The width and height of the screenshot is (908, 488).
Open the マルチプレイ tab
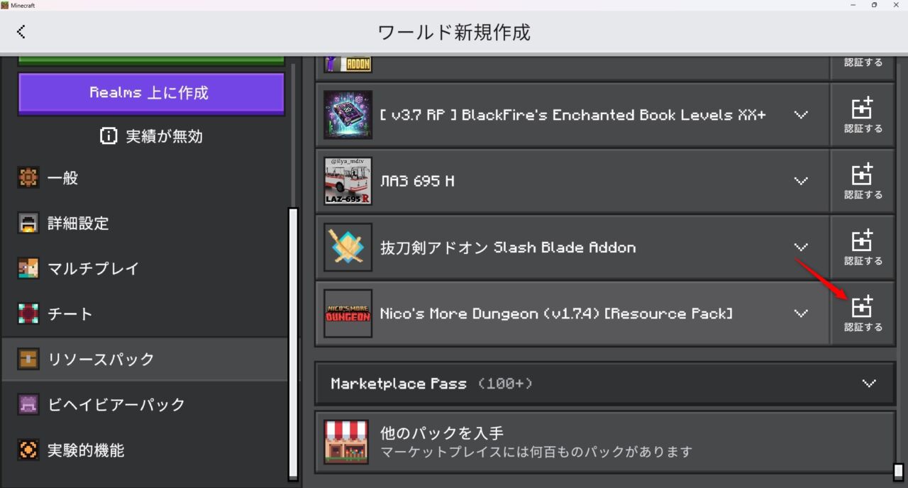click(x=145, y=269)
